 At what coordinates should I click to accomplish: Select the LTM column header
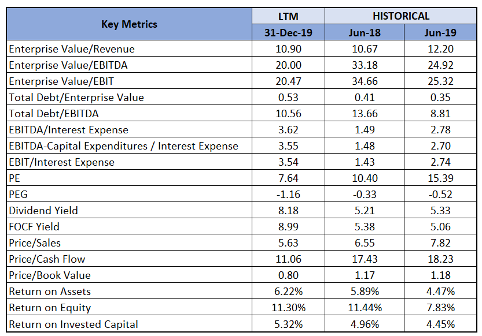point(288,16)
